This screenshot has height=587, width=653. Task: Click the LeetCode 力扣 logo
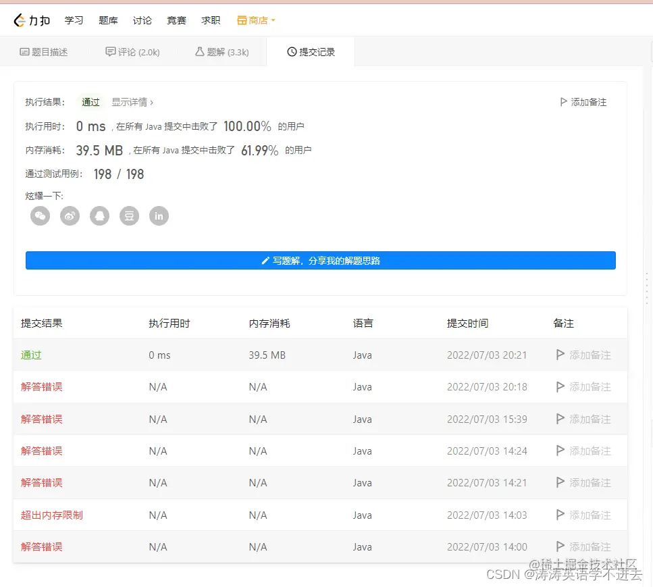pos(30,20)
